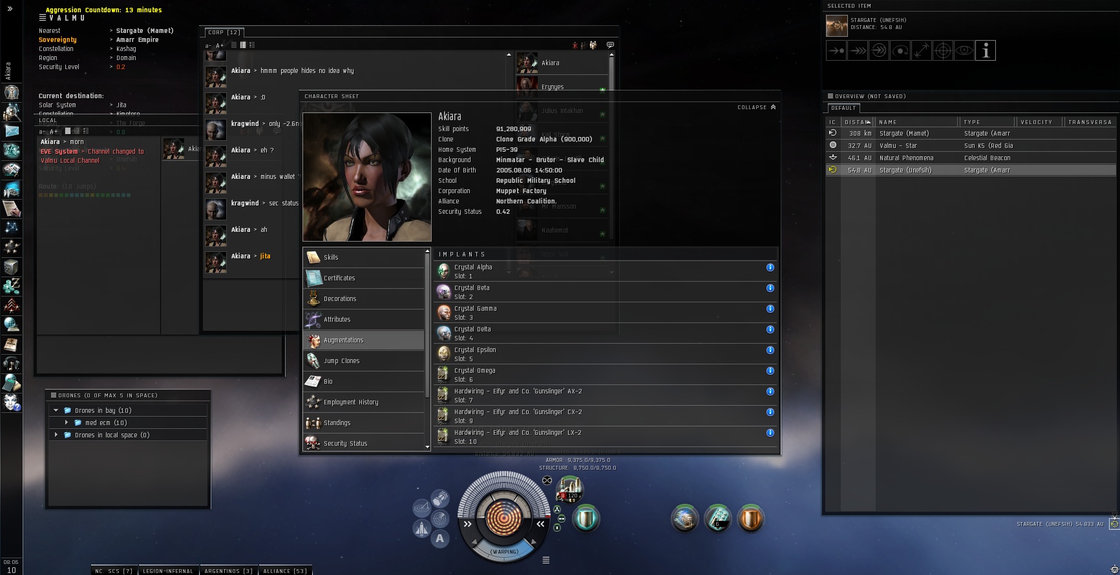Click the Jump icon in Selected Item
The height and width of the screenshot is (575, 1120).
pyautogui.click(x=879, y=50)
